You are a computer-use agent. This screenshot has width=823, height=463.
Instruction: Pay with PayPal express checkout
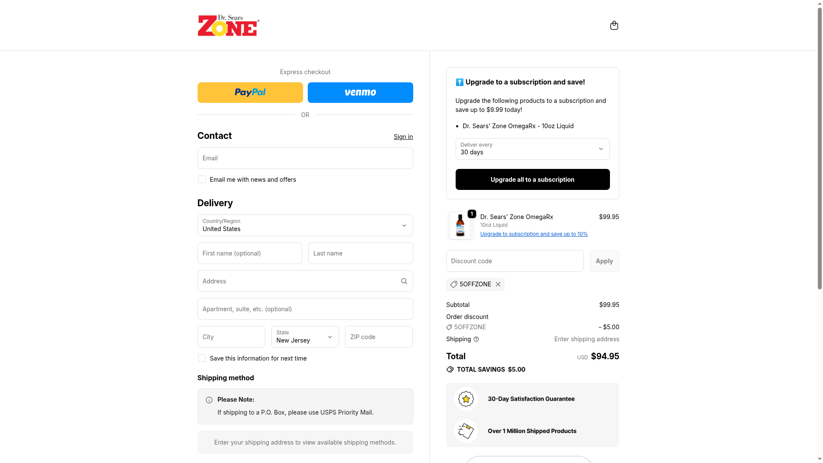[250, 93]
